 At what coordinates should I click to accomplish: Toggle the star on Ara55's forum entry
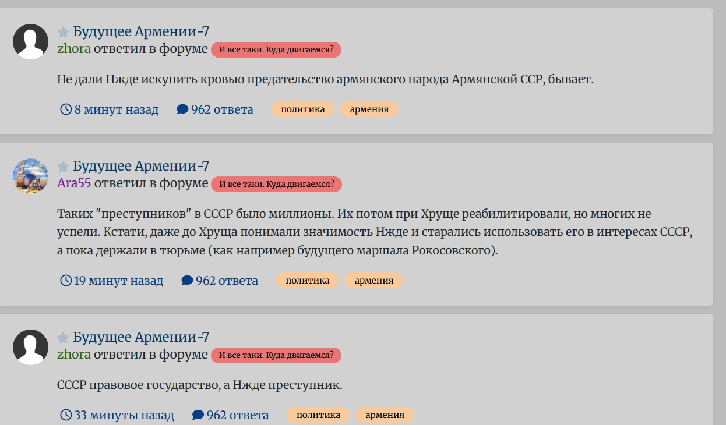64,165
